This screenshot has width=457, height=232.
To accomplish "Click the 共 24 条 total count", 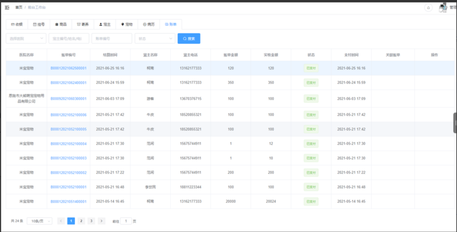I will pyautogui.click(x=17, y=221).
